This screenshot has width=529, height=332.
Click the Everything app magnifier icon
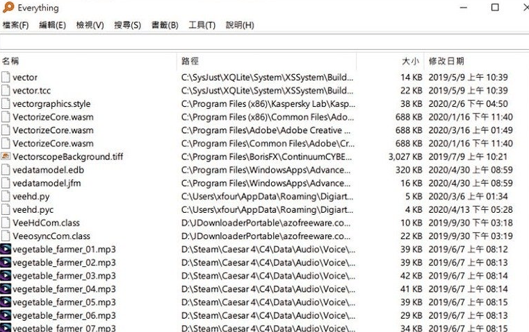8,7
